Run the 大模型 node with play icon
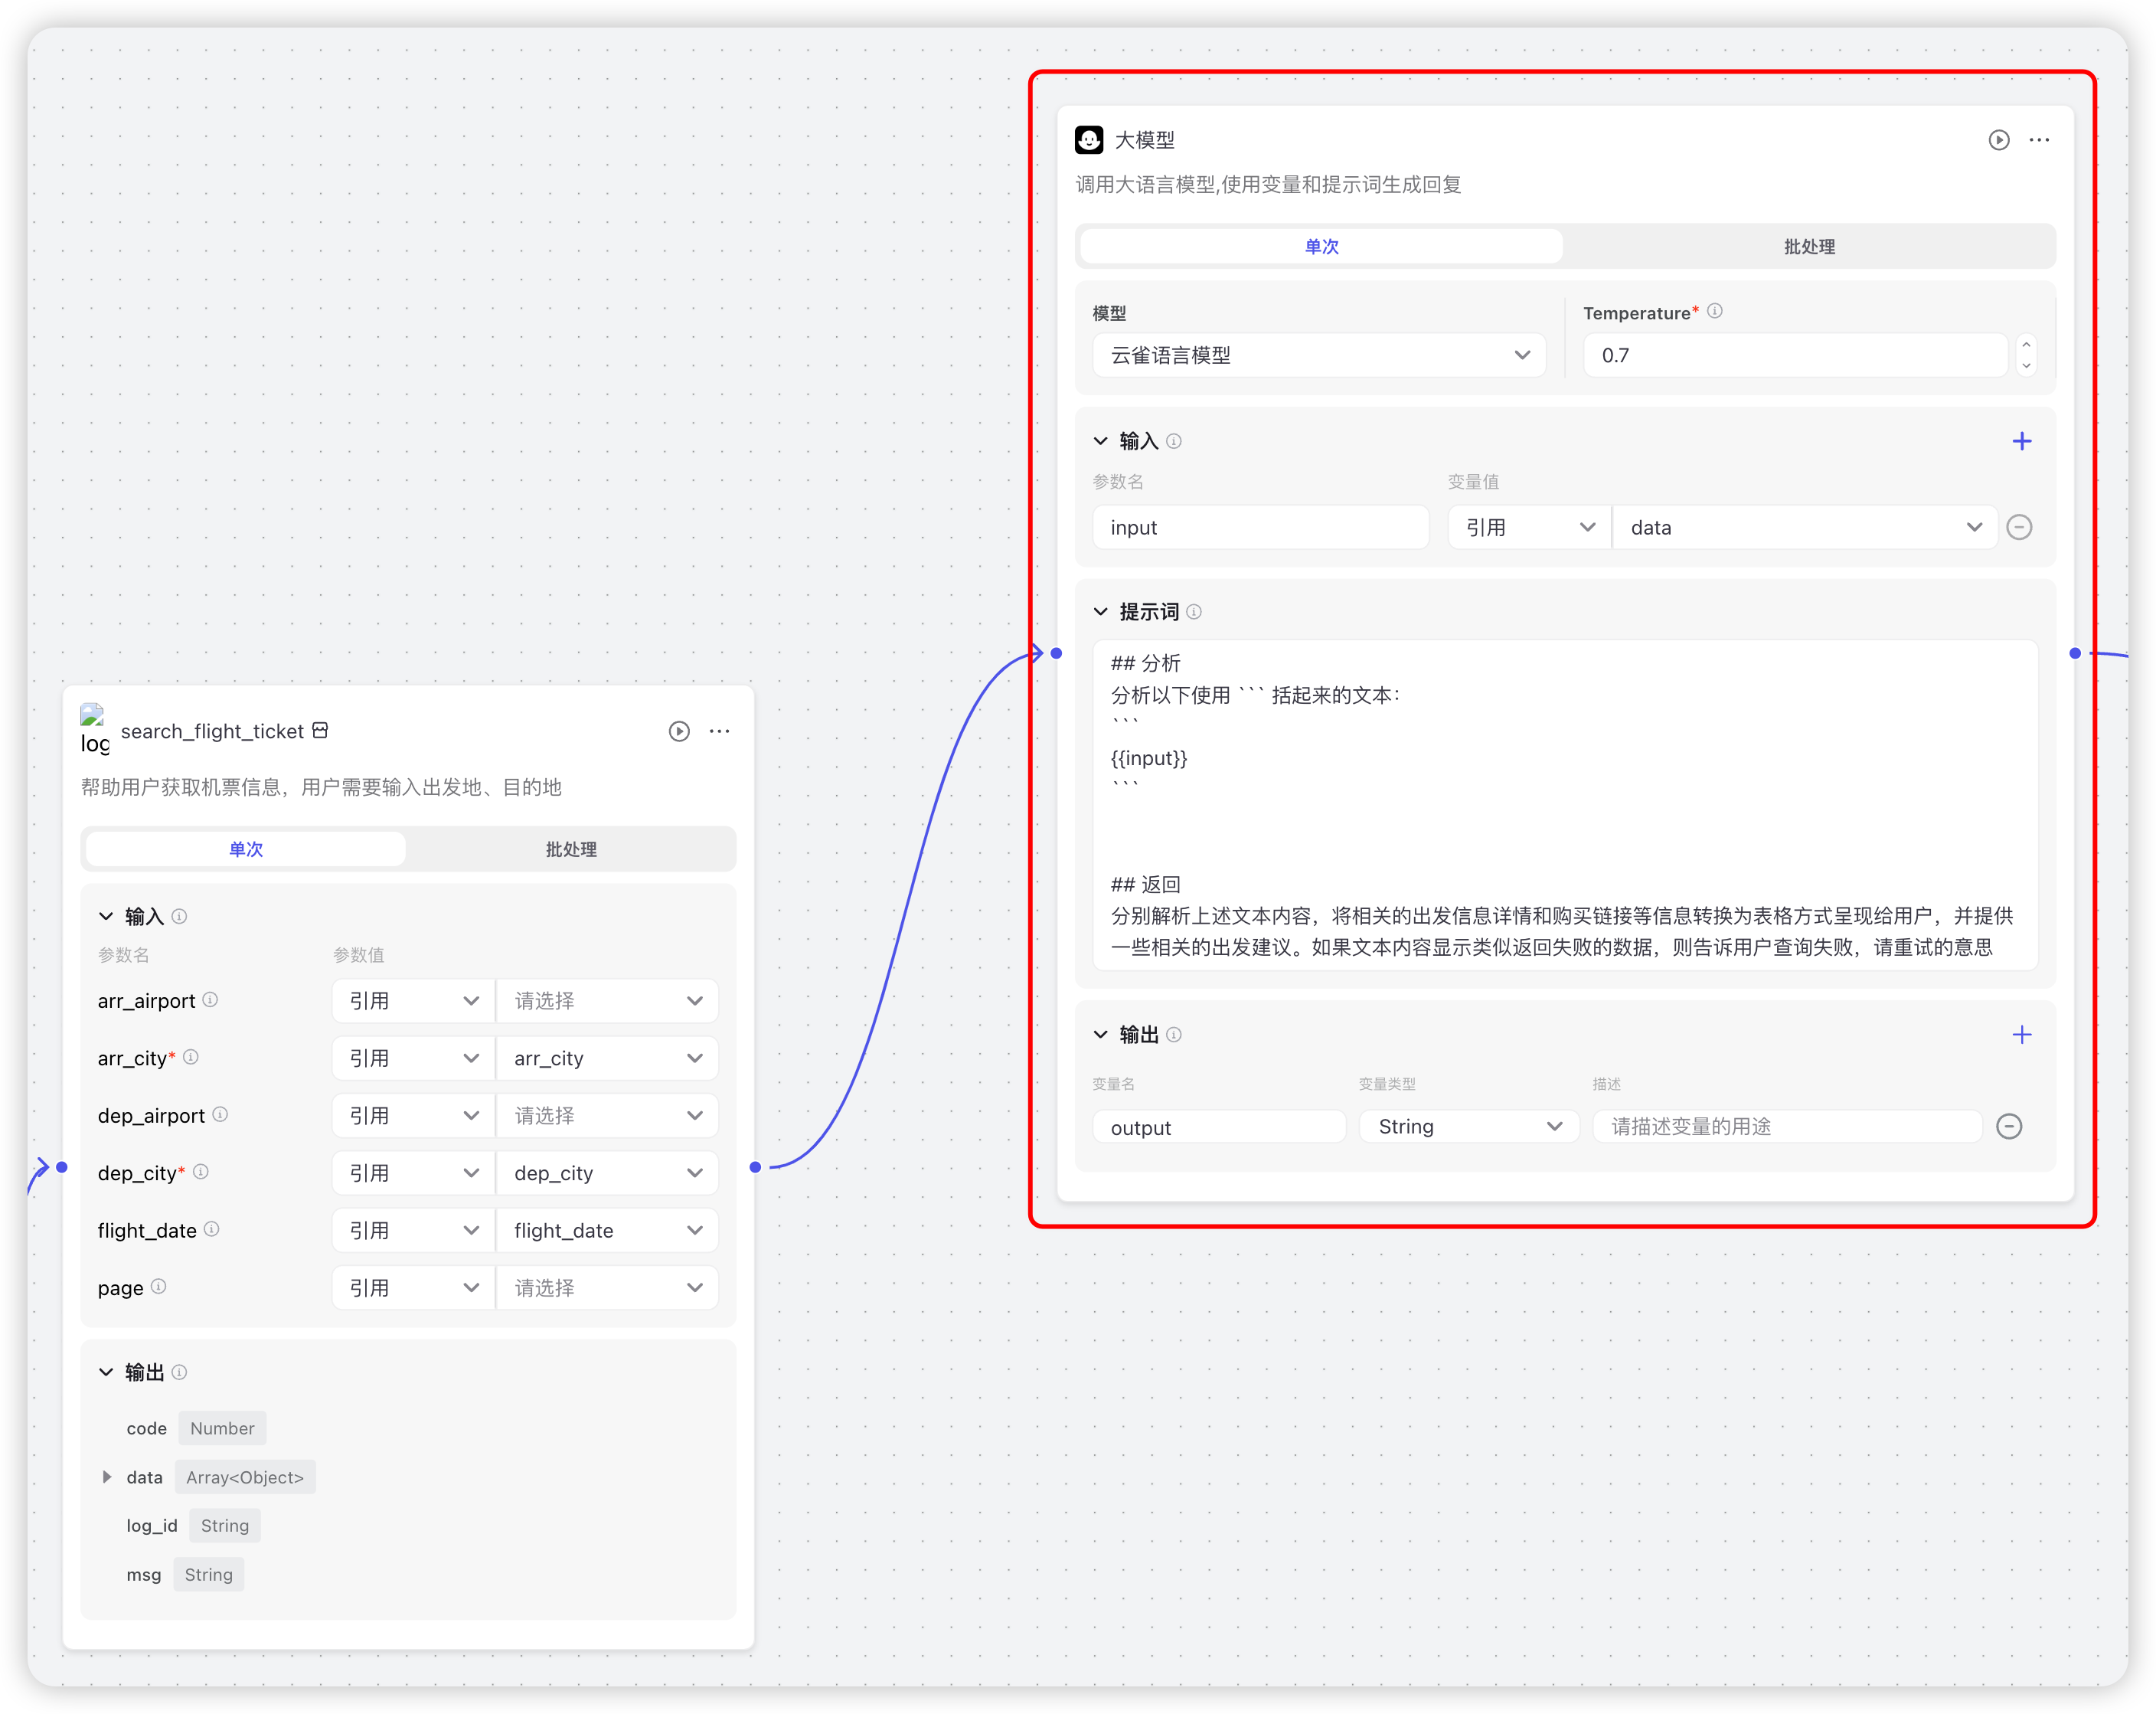The width and height of the screenshot is (2156, 1714). [1998, 140]
